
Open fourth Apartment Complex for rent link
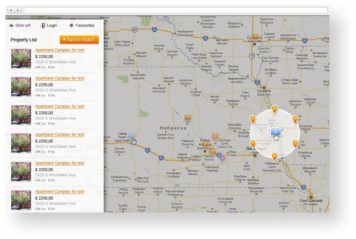60,135
